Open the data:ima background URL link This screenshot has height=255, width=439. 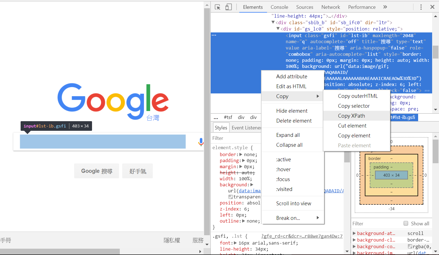pos(249,191)
